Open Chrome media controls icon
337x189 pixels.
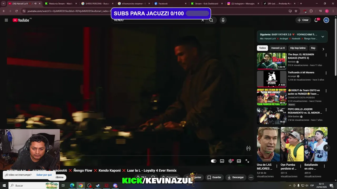tap(320, 11)
